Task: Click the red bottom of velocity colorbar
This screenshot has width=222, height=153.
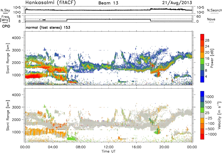Action: 202,137
